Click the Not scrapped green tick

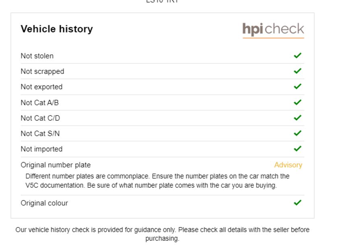coord(297,71)
